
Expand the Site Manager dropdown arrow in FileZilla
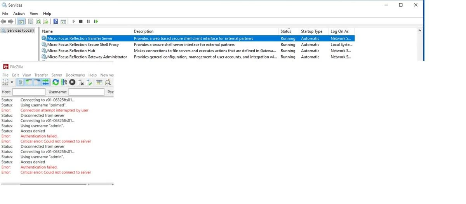pyautogui.click(x=12, y=82)
